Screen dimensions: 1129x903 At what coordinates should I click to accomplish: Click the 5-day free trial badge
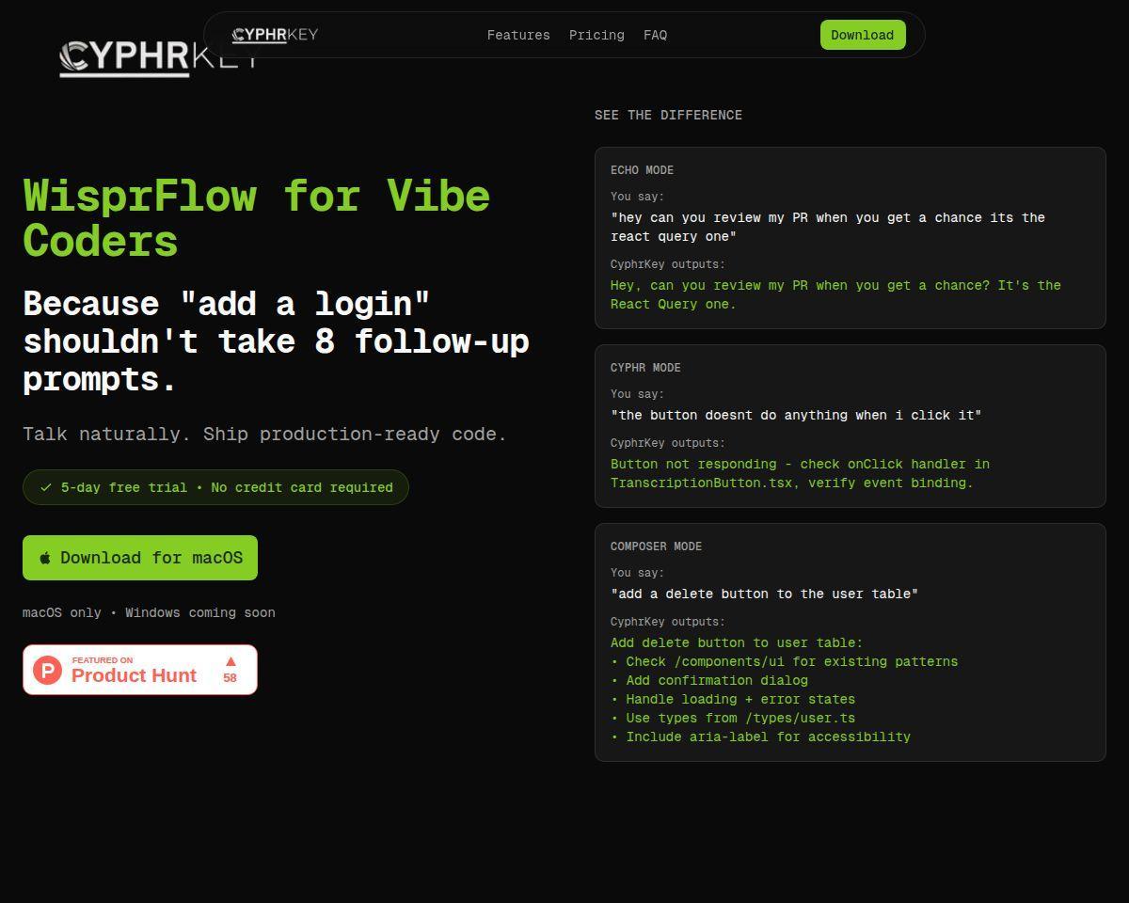coord(215,487)
